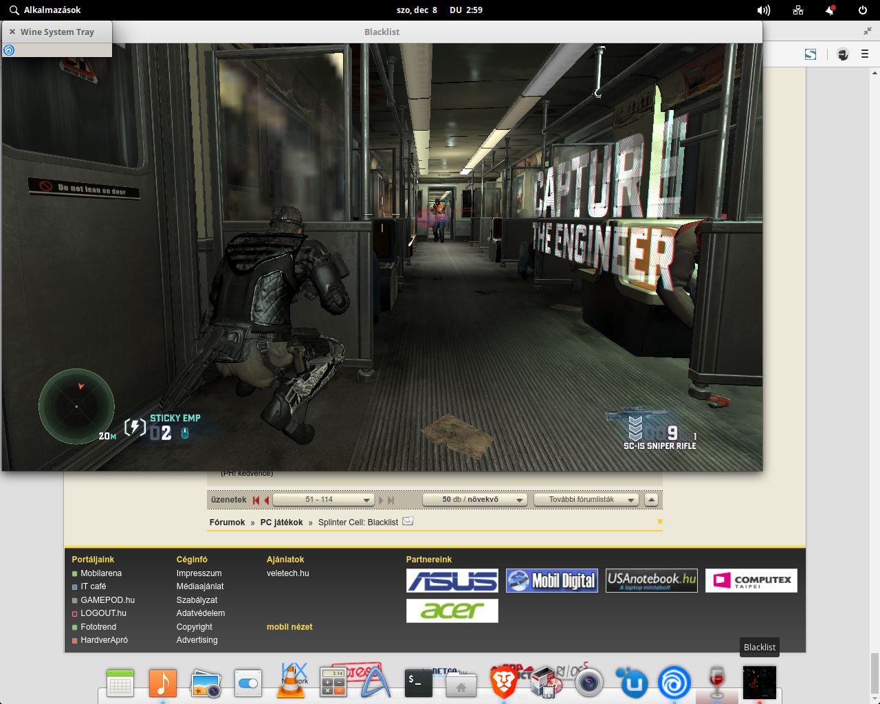880x704 pixels.
Task: Go to previous page of messages
Action: 266,500
